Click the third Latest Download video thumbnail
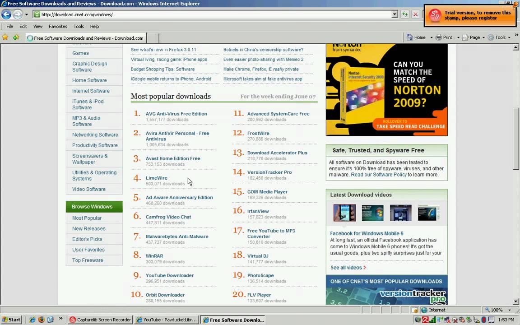Image resolution: width=520 pixels, height=325 pixels. tap(401, 213)
